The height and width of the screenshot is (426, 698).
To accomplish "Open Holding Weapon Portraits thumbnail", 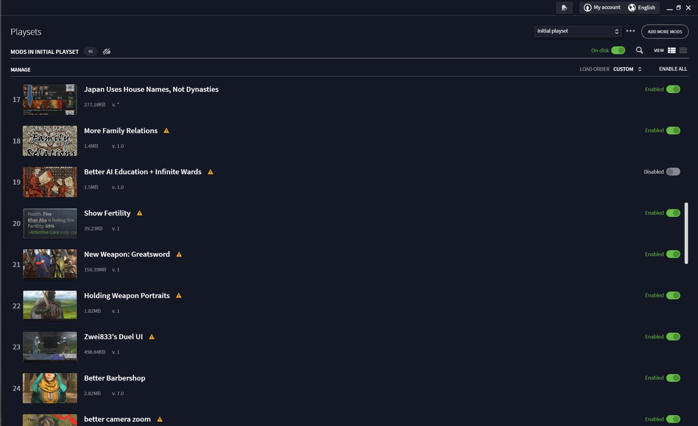I will (50, 306).
